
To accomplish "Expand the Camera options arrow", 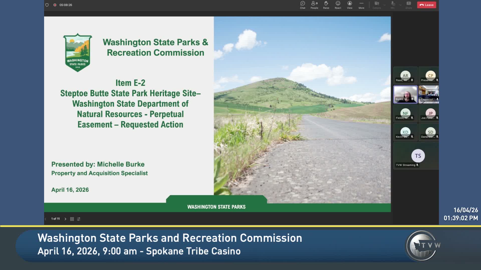I will click(384, 5).
